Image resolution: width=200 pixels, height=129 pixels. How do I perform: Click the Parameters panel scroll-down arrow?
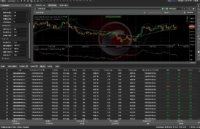click(x=30, y=61)
